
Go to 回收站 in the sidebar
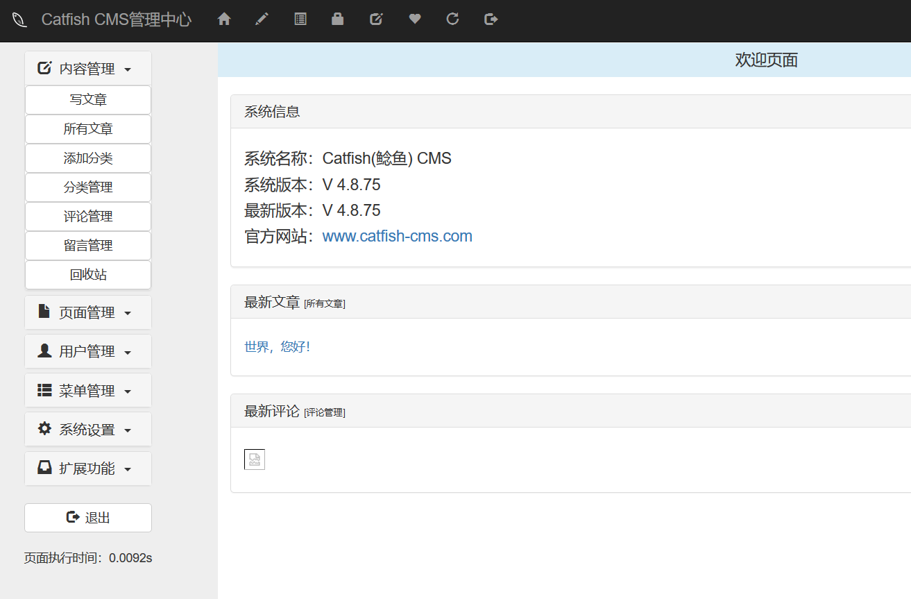pos(88,275)
